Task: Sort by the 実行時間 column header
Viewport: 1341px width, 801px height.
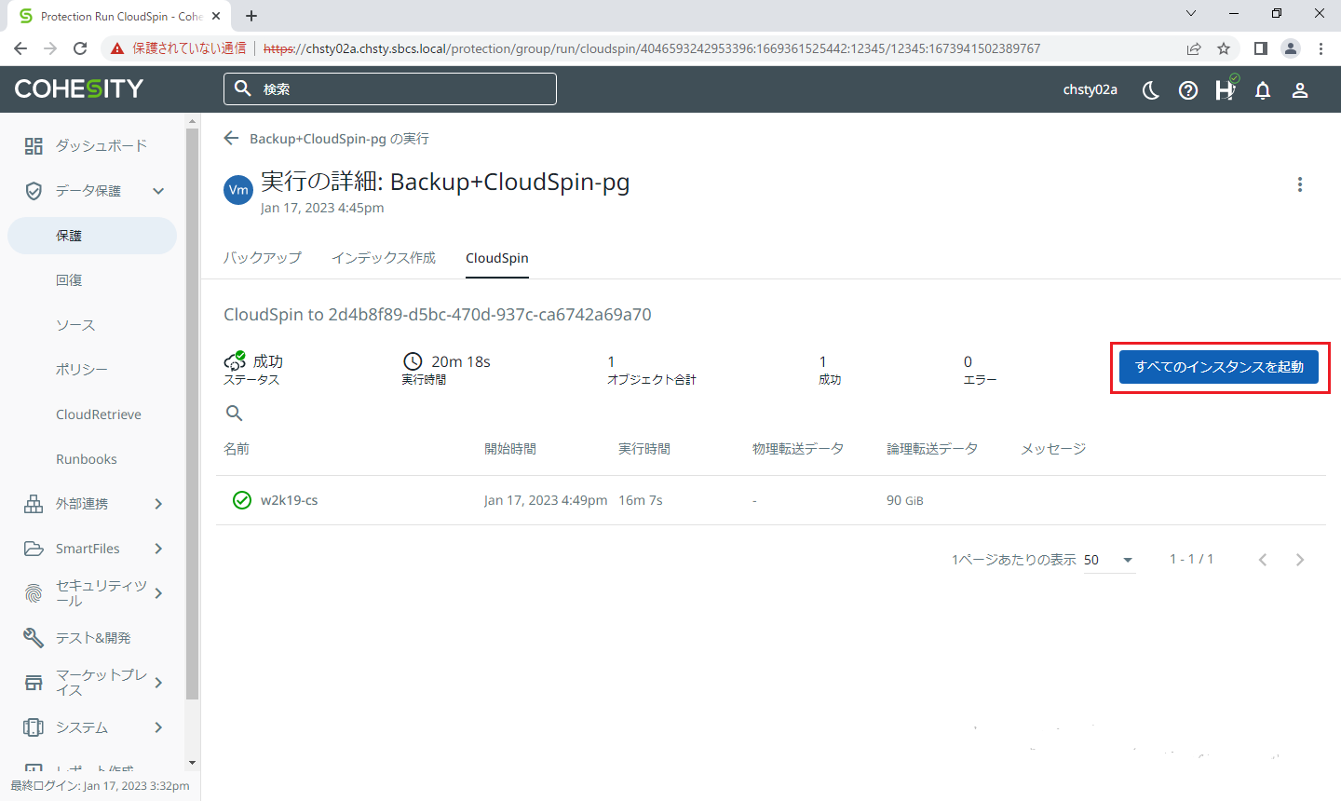Action: click(644, 449)
